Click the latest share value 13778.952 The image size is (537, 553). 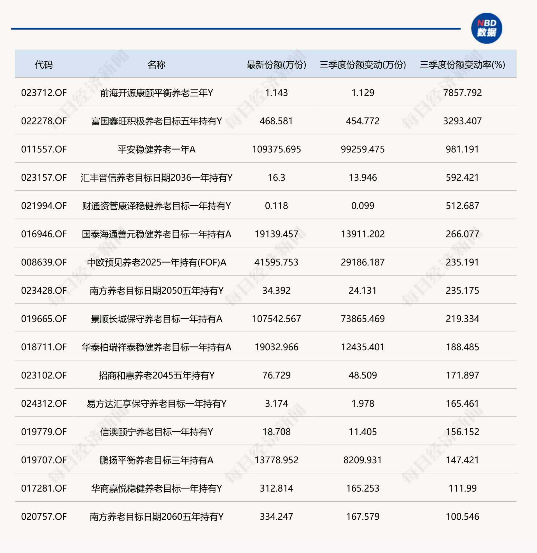276,460
